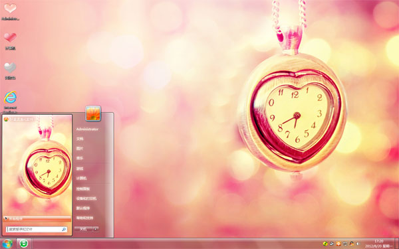Viewport: 399px width, 249px height.
Task: Open 音乐 (Music) in Start menu
Action: coord(80,158)
